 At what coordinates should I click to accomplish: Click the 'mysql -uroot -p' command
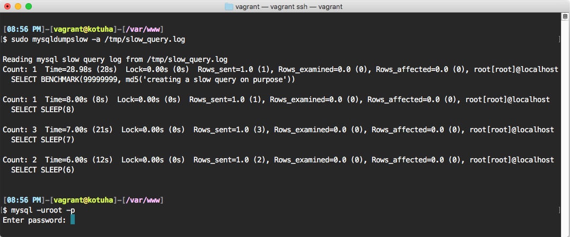(x=42, y=209)
